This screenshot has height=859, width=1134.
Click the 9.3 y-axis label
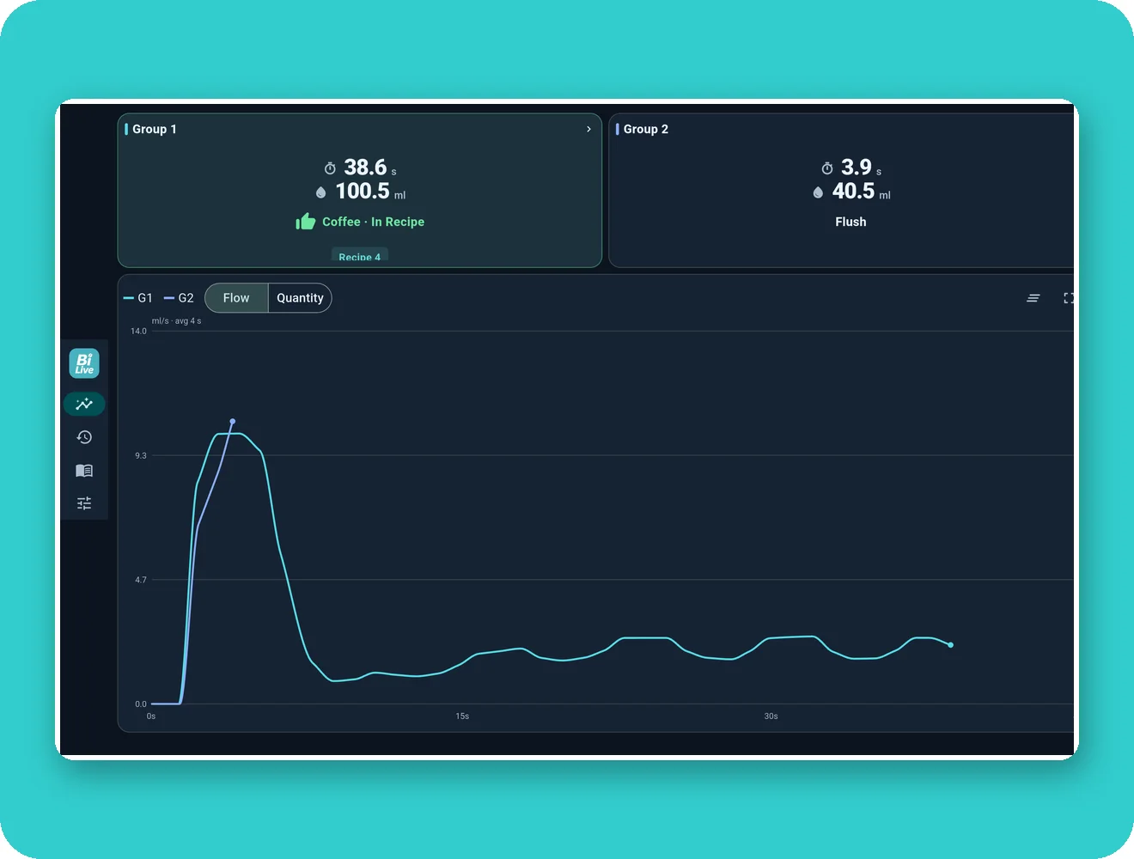(141, 455)
